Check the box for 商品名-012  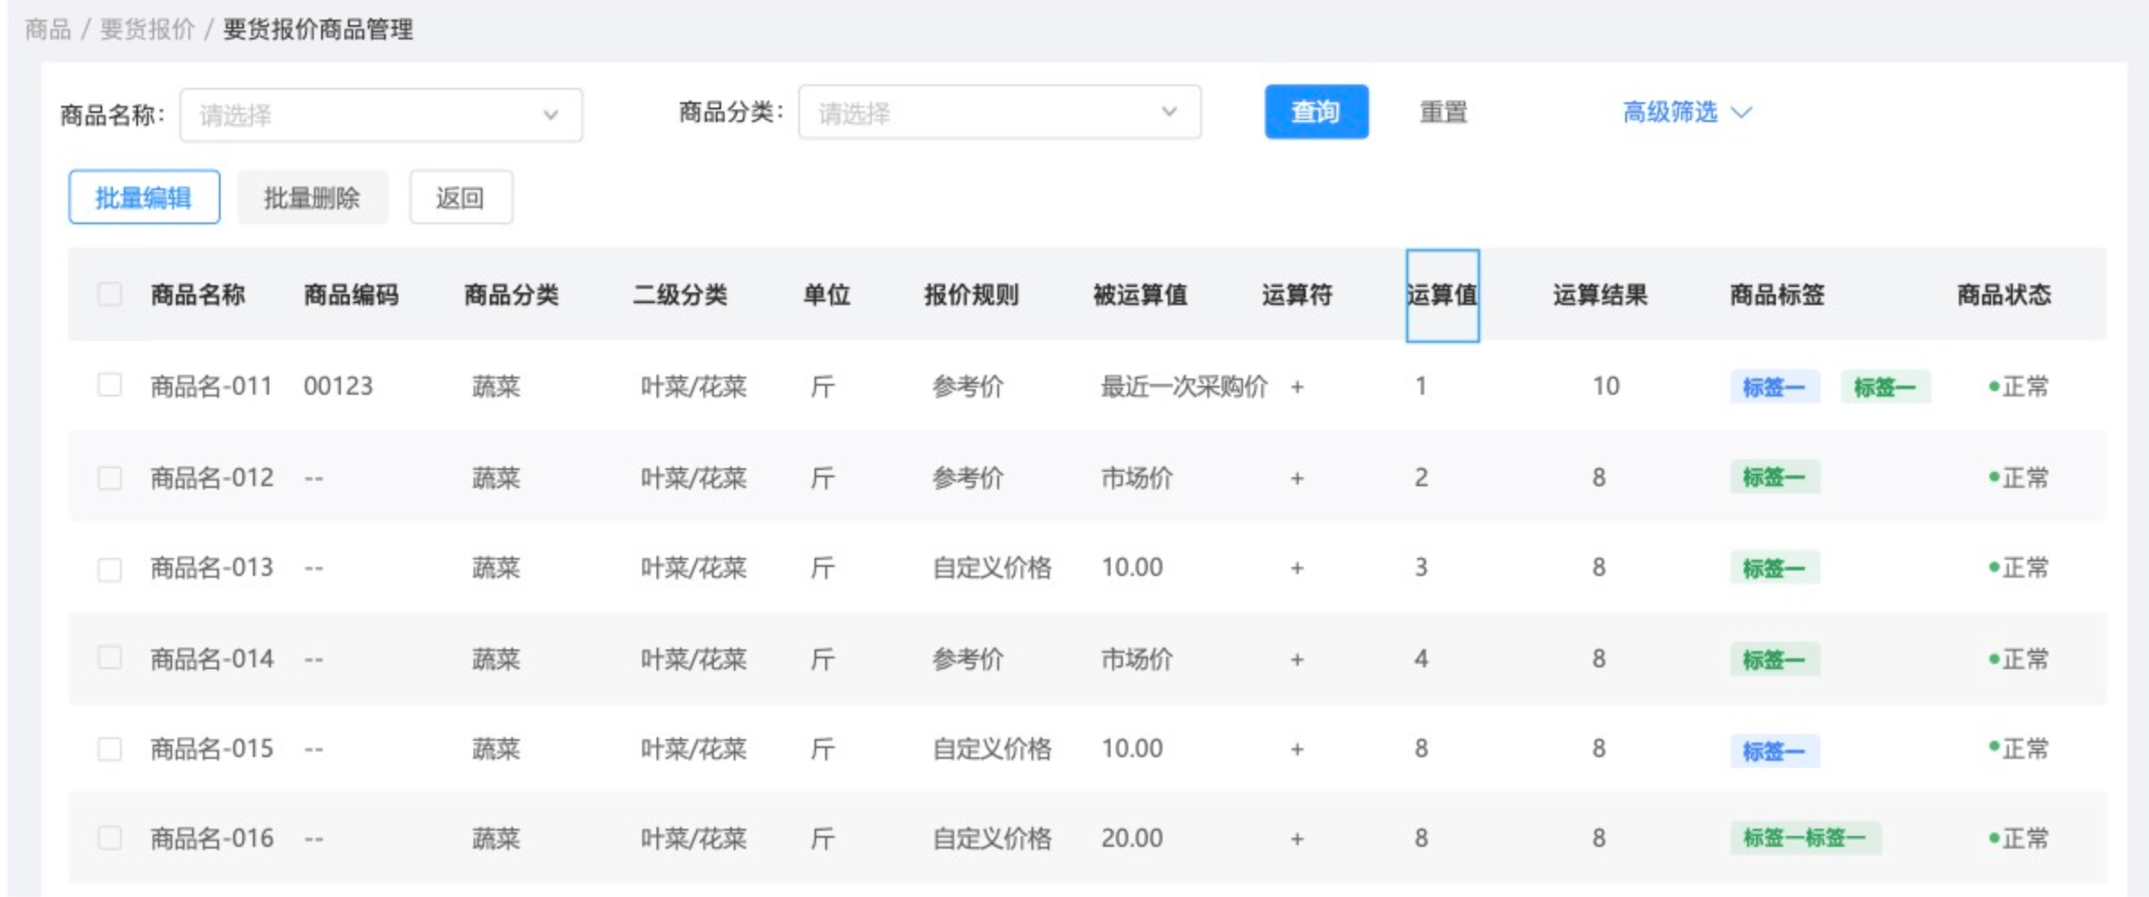[x=109, y=477]
